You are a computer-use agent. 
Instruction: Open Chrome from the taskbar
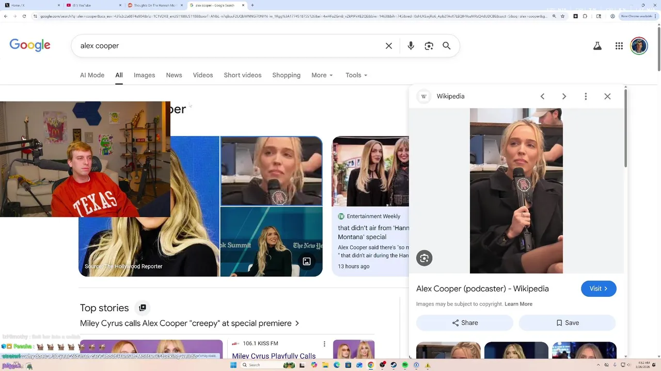371,365
